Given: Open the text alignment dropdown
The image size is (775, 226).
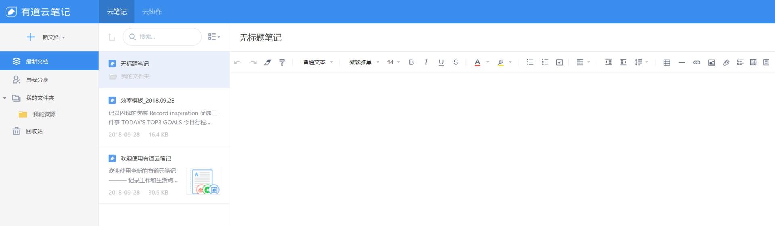Looking at the screenshot, I should tap(583, 62).
